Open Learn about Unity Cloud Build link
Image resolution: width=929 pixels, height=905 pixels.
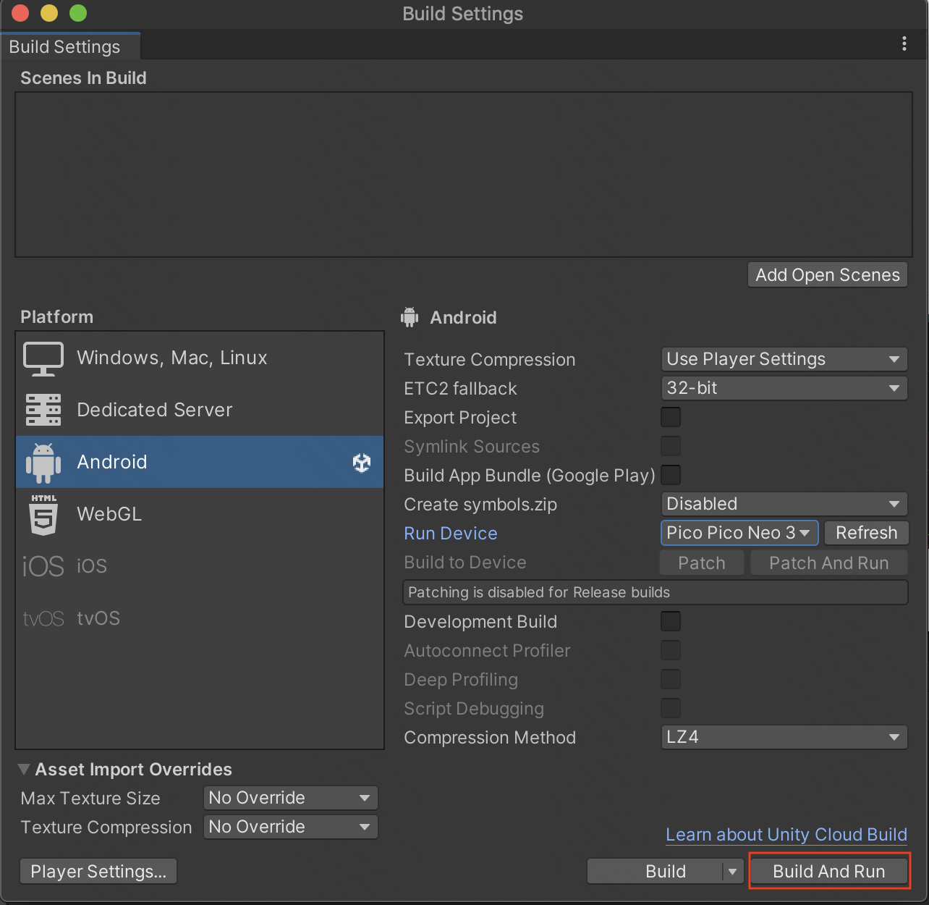pos(786,835)
